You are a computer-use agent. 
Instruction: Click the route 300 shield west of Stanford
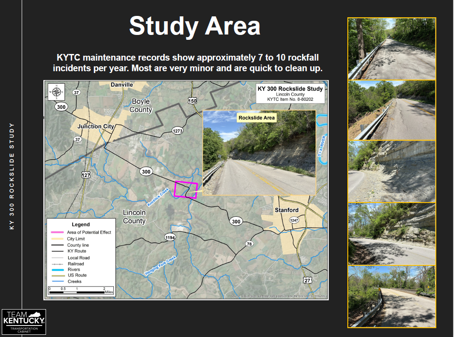tap(236, 222)
